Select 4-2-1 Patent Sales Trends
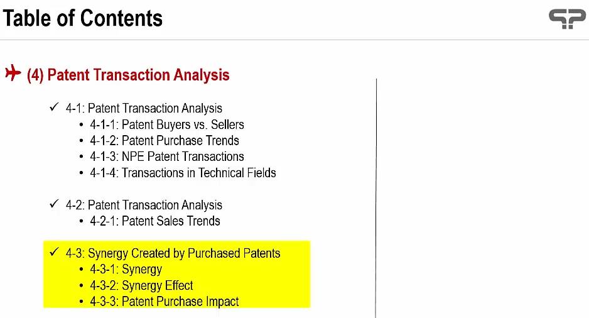This screenshot has height=318, width=589. [x=155, y=221]
